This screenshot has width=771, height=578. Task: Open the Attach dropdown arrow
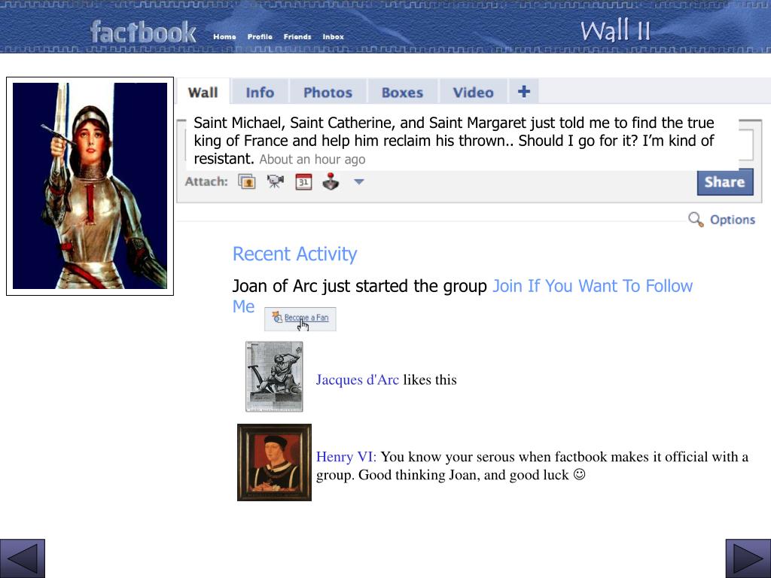[359, 182]
